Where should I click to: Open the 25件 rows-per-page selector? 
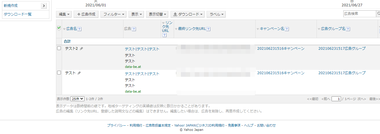tap(78, 99)
